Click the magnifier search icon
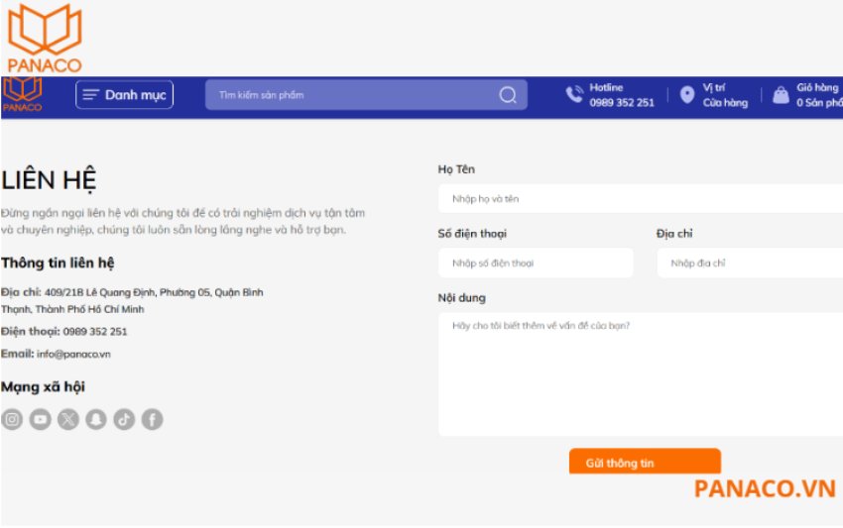Viewport: 843px width, 528px height. (508, 95)
